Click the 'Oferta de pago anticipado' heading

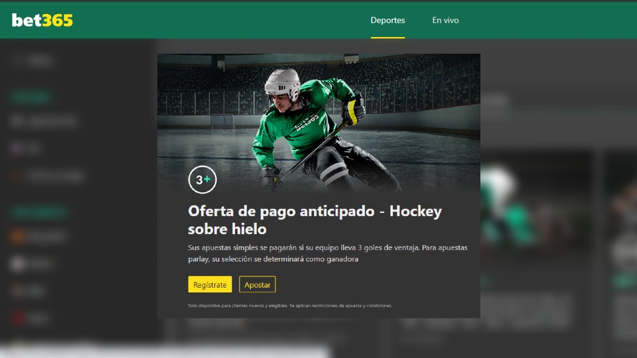pyautogui.click(x=315, y=220)
